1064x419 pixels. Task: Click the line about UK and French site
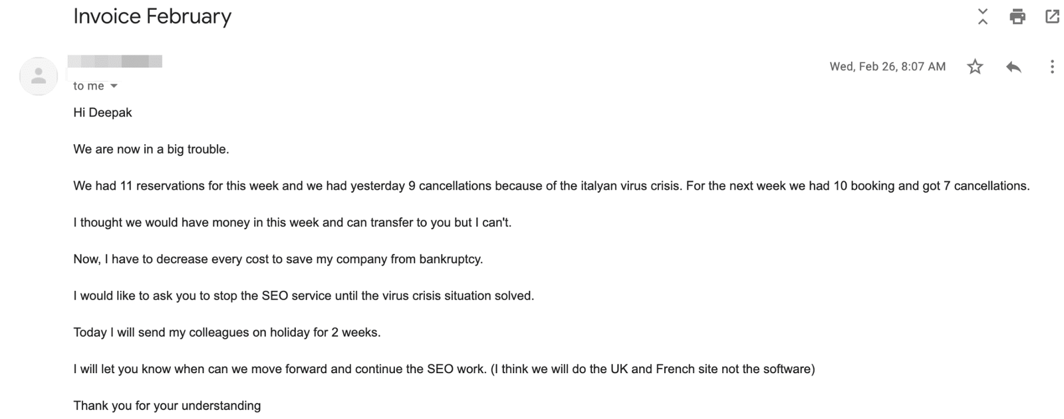pyautogui.click(x=444, y=369)
